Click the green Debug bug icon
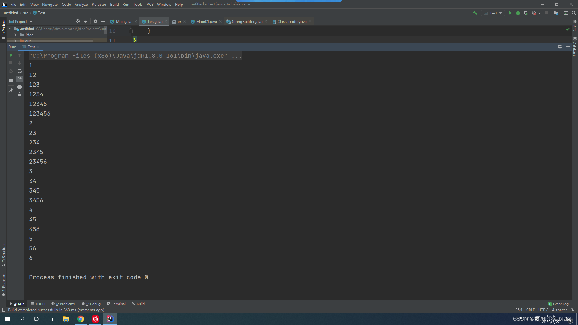 (518, 13)
